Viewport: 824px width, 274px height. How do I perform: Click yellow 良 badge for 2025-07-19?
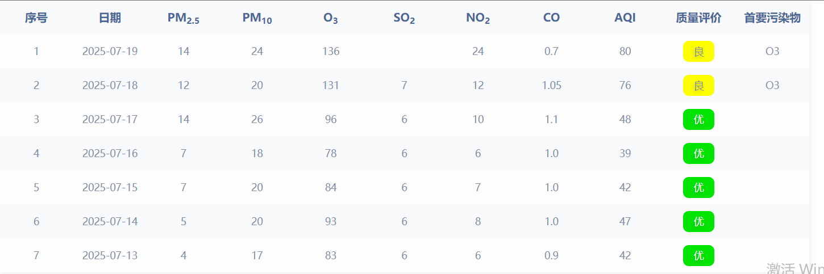click(698, 52)
